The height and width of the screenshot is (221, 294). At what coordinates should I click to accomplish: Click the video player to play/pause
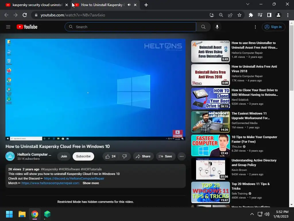(x=95, y=89)
